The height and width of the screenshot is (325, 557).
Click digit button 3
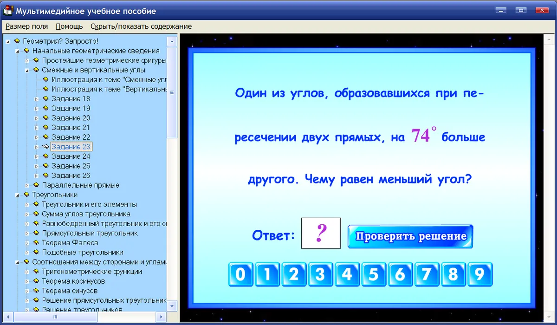[x=320, y=275]
